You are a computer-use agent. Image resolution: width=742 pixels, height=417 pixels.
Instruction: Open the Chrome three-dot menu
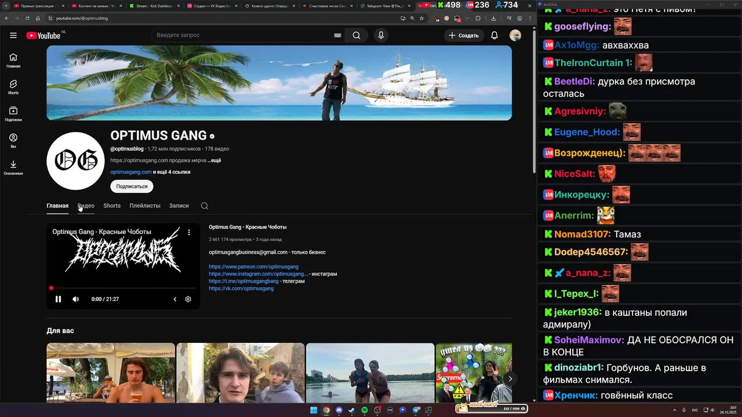coord(530,18)
